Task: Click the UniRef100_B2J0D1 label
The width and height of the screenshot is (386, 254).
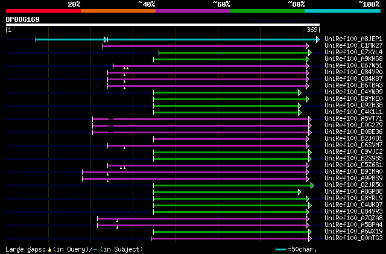Action: [353, 139]
